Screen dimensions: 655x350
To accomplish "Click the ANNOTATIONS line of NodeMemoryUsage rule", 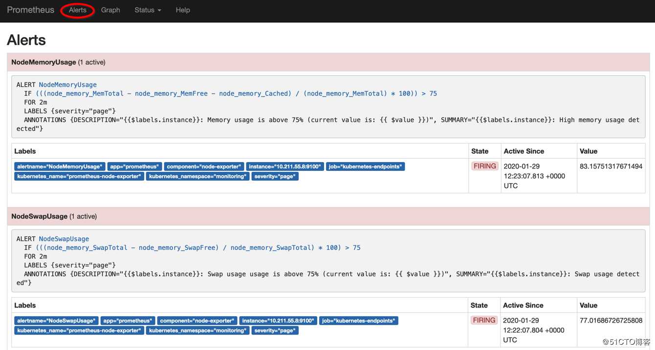I will tap(328, 124).
